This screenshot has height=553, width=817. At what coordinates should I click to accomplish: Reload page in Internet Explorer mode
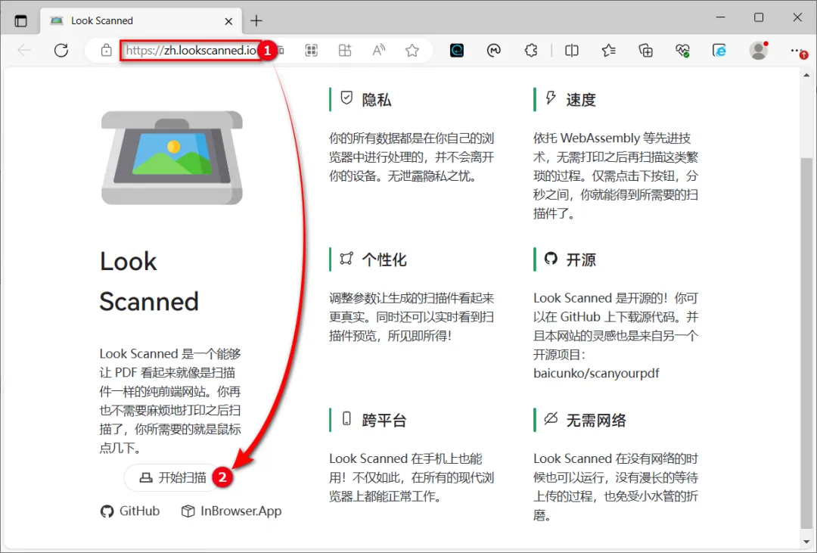coord(719,51)
